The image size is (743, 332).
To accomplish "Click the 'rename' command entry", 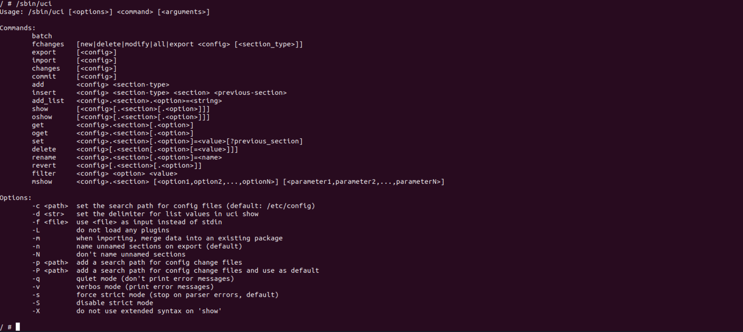I will pyautogui.click(x=44, y=158).
